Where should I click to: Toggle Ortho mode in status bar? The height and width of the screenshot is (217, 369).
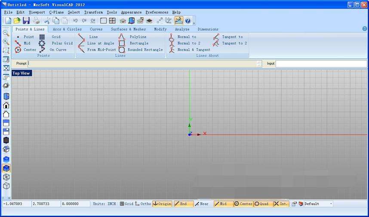tap(143, 204)
